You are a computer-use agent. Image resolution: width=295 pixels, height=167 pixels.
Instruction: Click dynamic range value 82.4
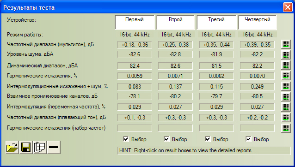pos(135,66)
